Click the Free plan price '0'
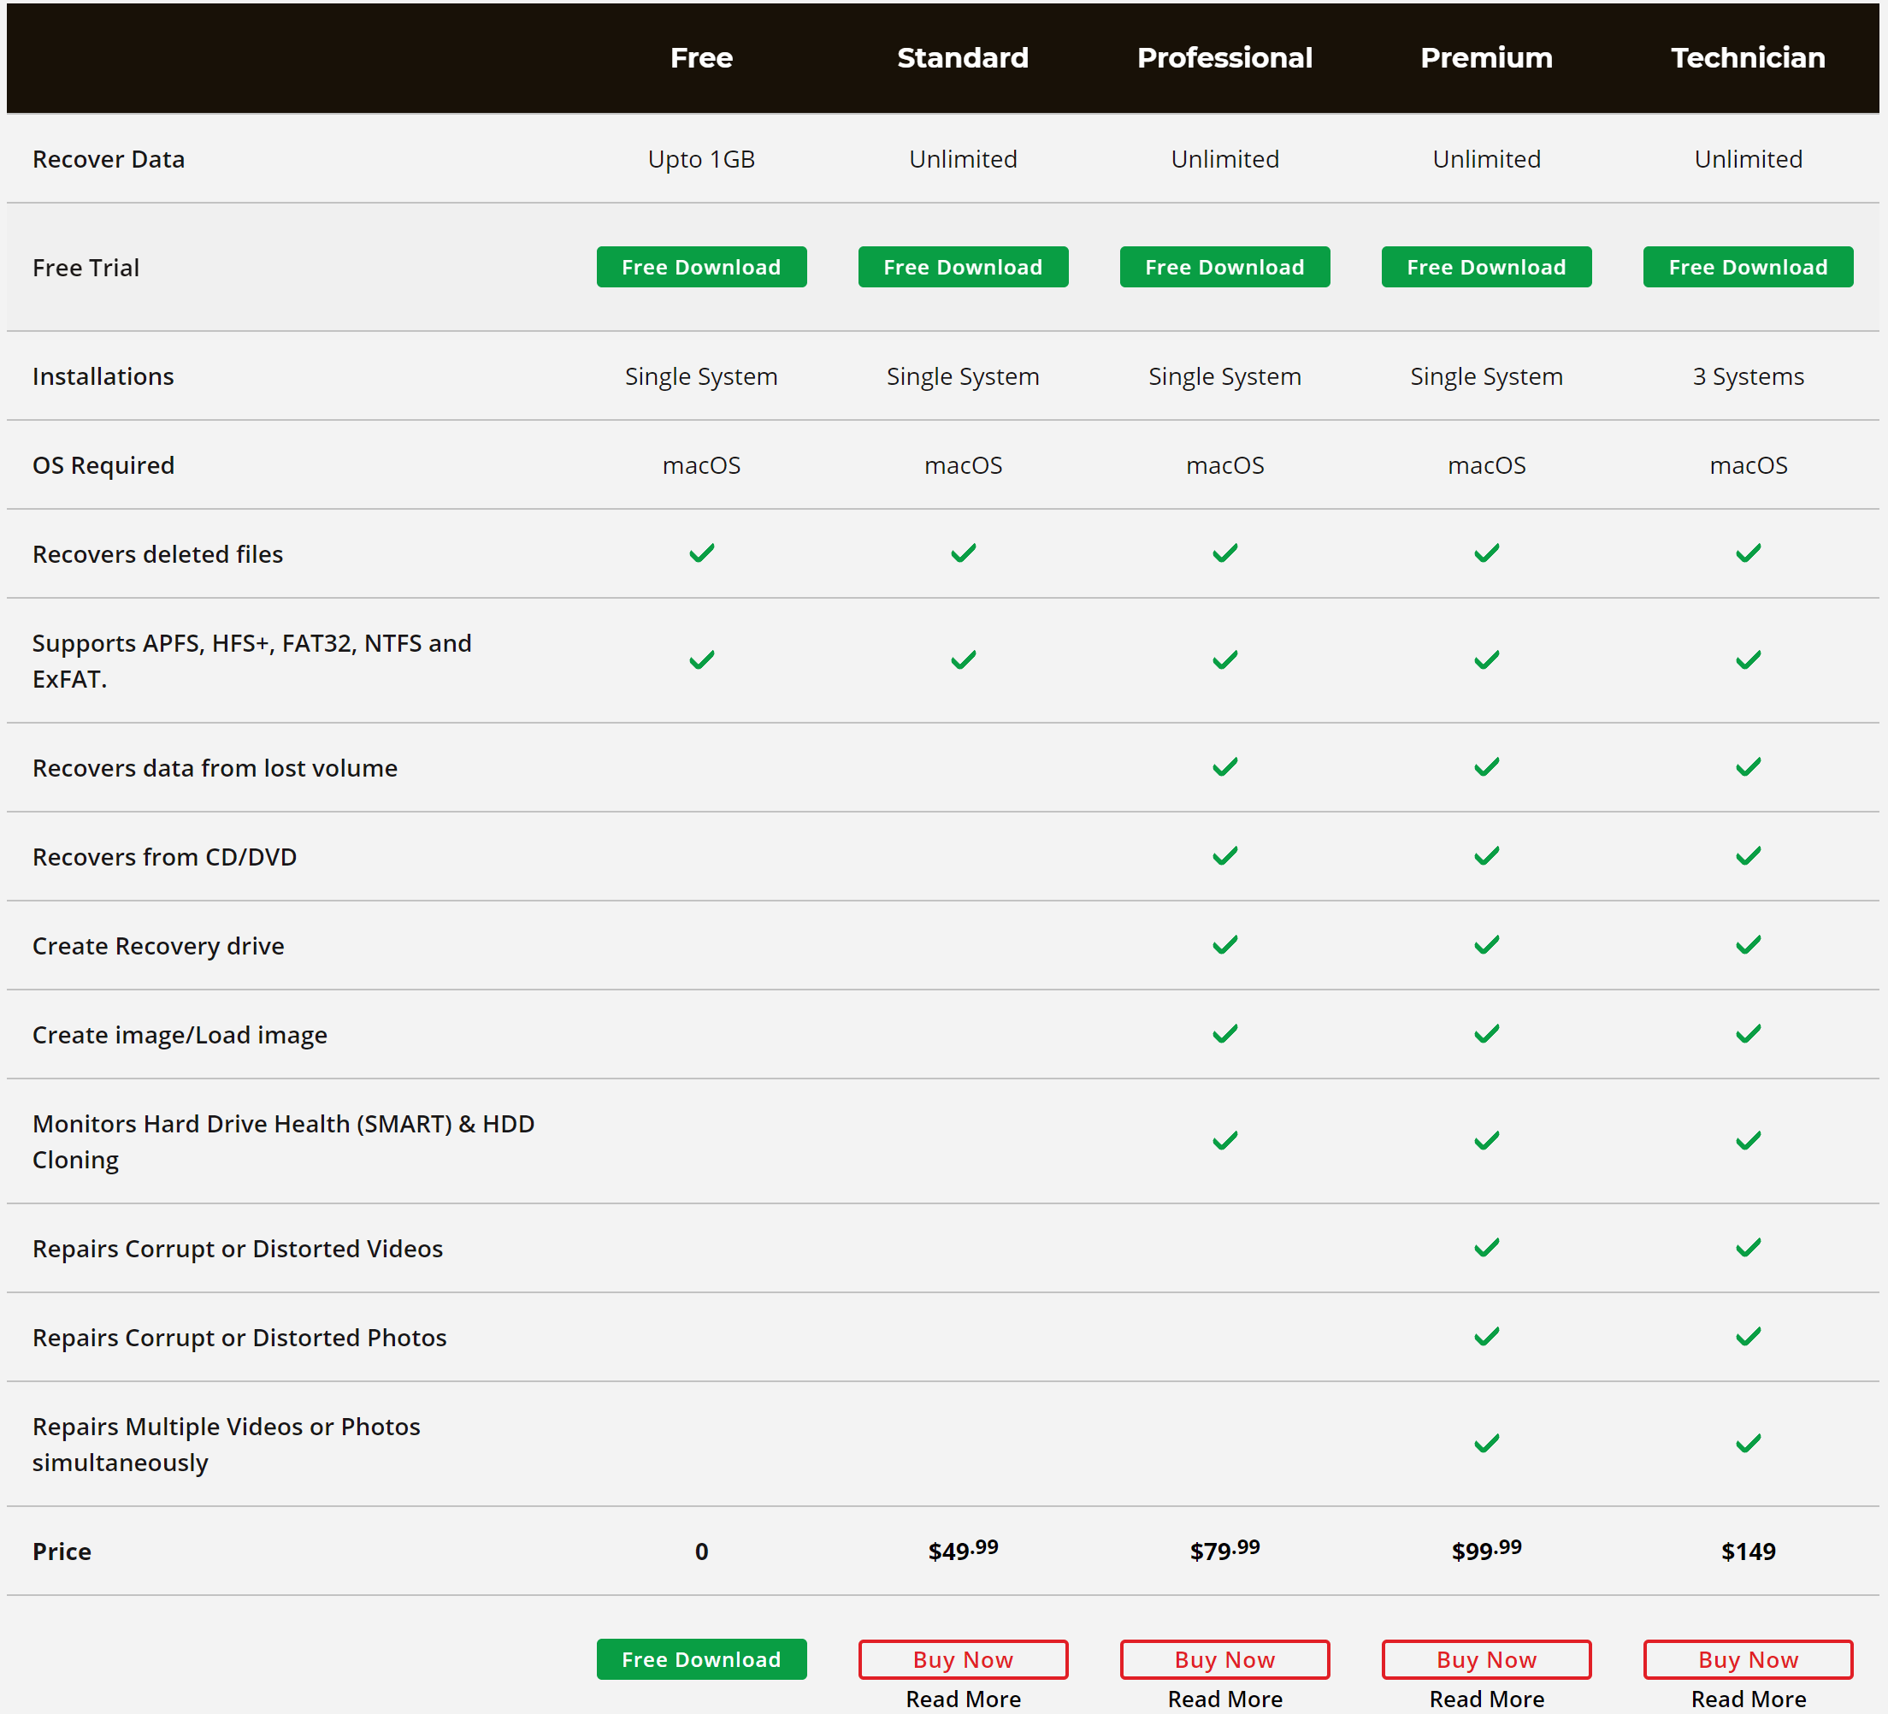1888x1714 pixels. (x=701, y=1551)
